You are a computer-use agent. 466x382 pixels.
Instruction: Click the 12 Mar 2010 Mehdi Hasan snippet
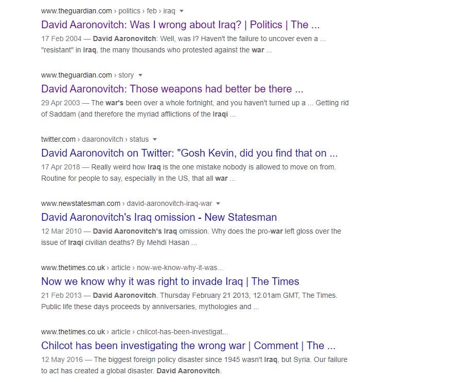(191, 237)
